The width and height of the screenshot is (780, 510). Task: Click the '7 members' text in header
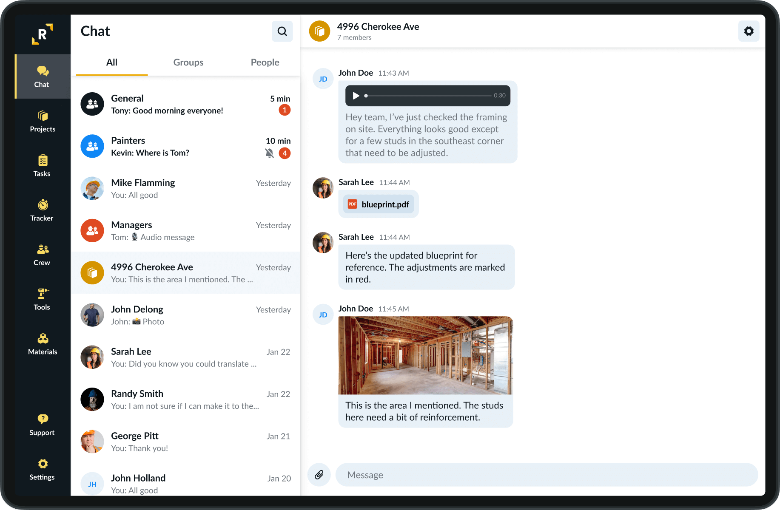tap(354, 37)
